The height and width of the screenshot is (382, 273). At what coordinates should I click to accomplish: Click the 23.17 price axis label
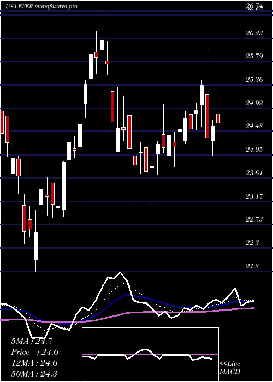tap(254, 196)
